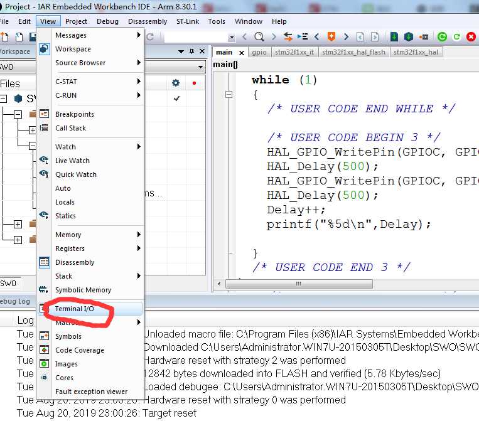
Task: Click the Symbolic Memory chip icon
Action: [x=44, y=289]
